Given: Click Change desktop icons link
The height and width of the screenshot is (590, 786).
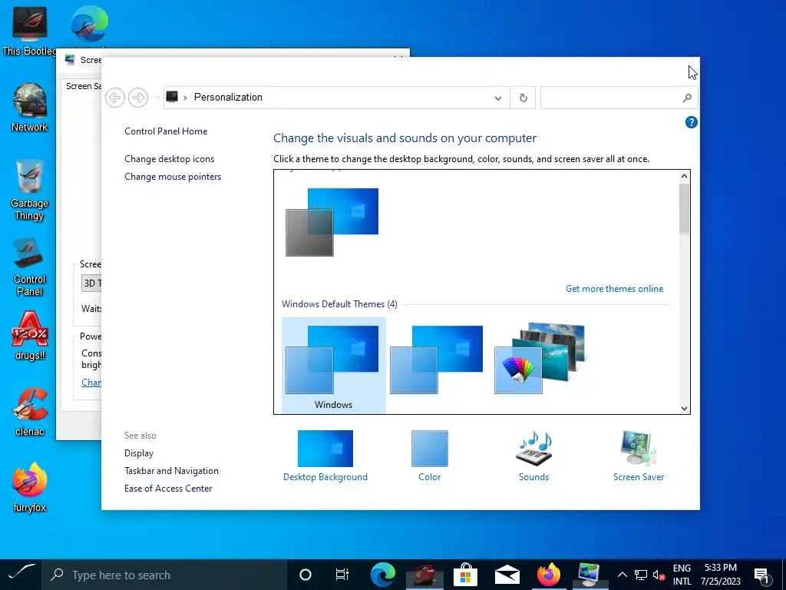Looking at the screenshot, I should pos(169,158).
